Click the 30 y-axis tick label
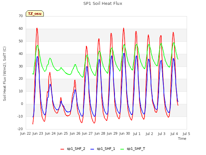The width and height of the screenshot is (206, 155). [x=21, y=66]
